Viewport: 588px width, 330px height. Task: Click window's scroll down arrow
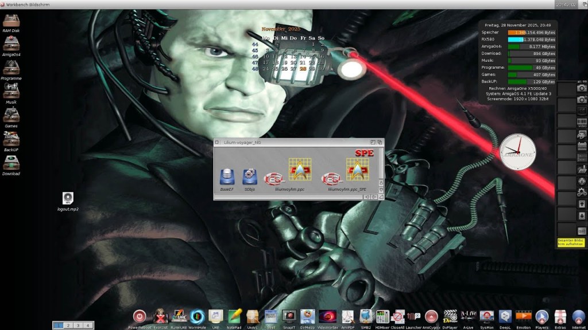[380, 190]
